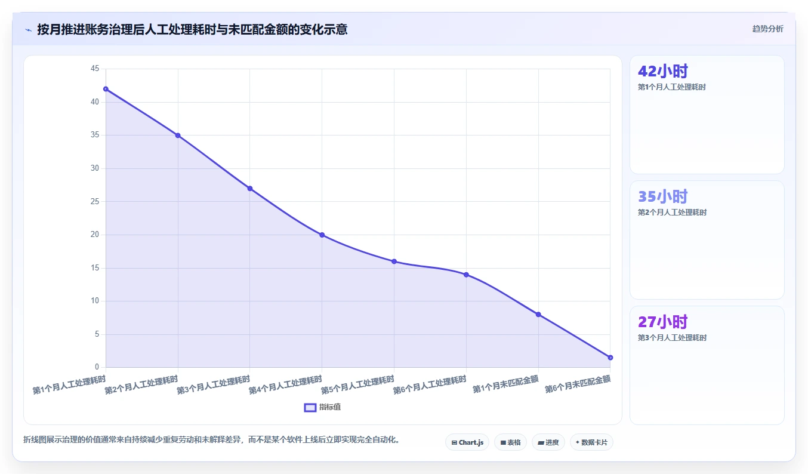
Task: Click the y-axis value 45
Action: [94, 69]
